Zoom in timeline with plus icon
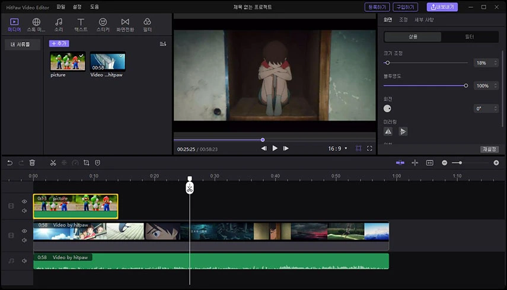507x290 pixels. pyautogui.click(x=496, y=163)
